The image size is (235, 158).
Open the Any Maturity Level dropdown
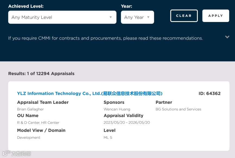click(62, 17)
